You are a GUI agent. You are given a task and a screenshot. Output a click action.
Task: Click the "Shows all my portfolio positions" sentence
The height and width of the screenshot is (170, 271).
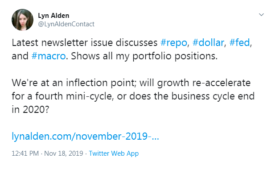click(144, 56)
